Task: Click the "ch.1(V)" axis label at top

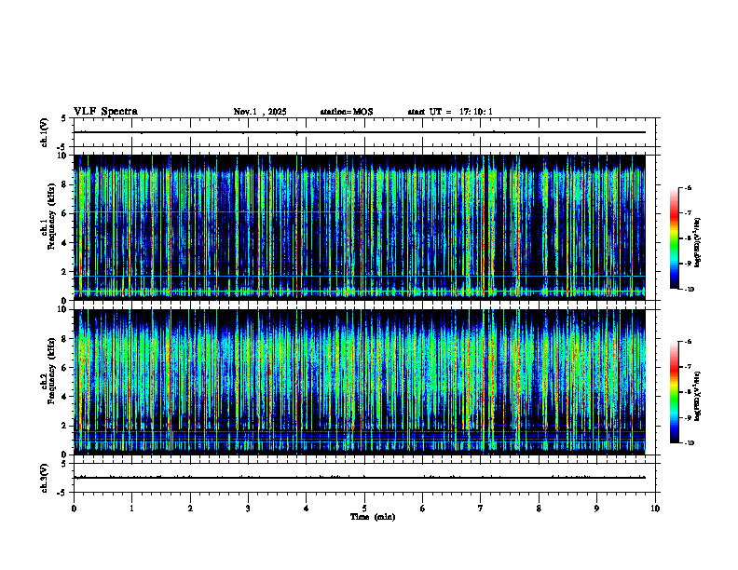Action: pyautogui.click(x=45, y=132)
